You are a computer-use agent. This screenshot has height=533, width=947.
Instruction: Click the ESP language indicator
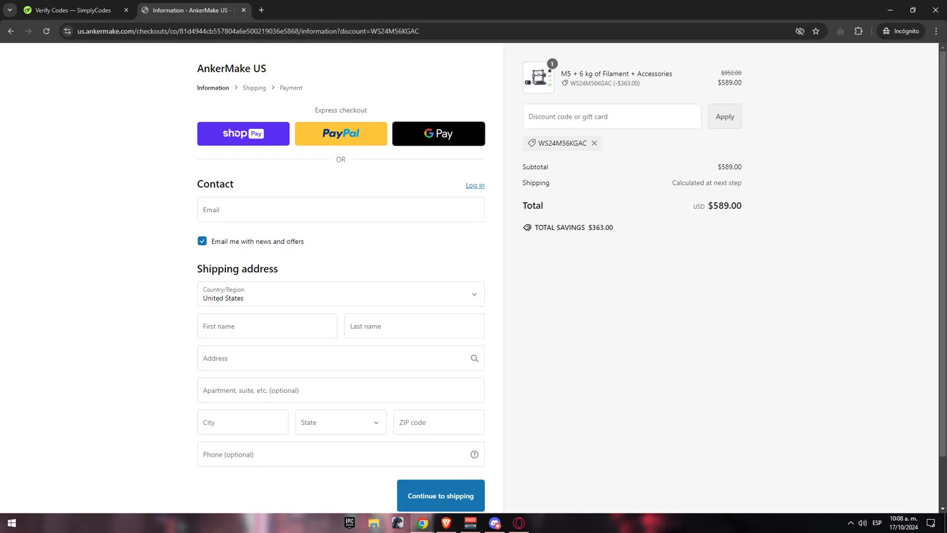877,523
